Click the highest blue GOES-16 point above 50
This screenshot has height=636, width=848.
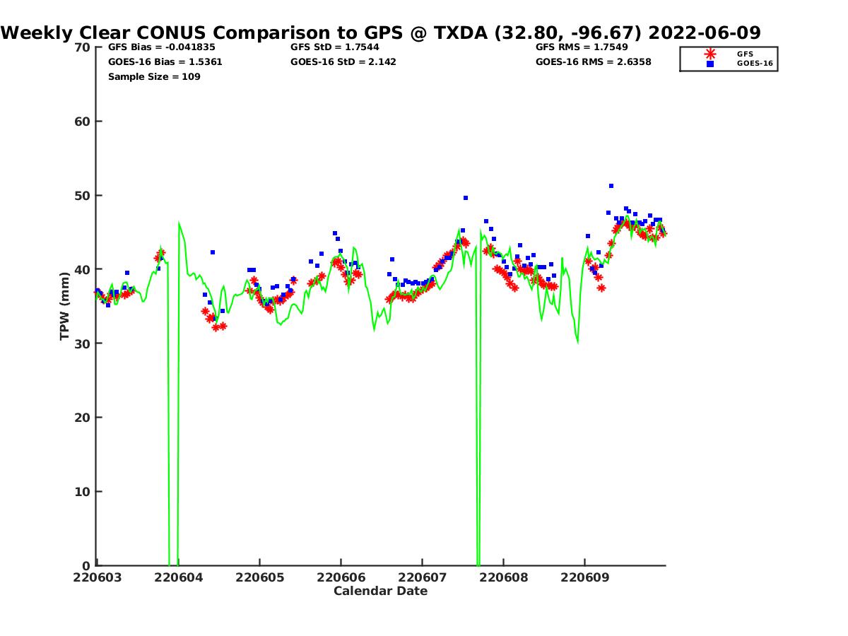pos(611,186)
